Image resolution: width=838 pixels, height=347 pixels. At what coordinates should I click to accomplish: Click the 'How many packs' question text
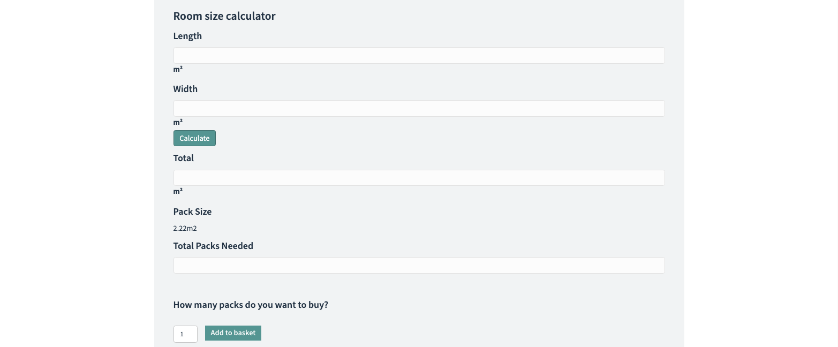tap(251, 305)
